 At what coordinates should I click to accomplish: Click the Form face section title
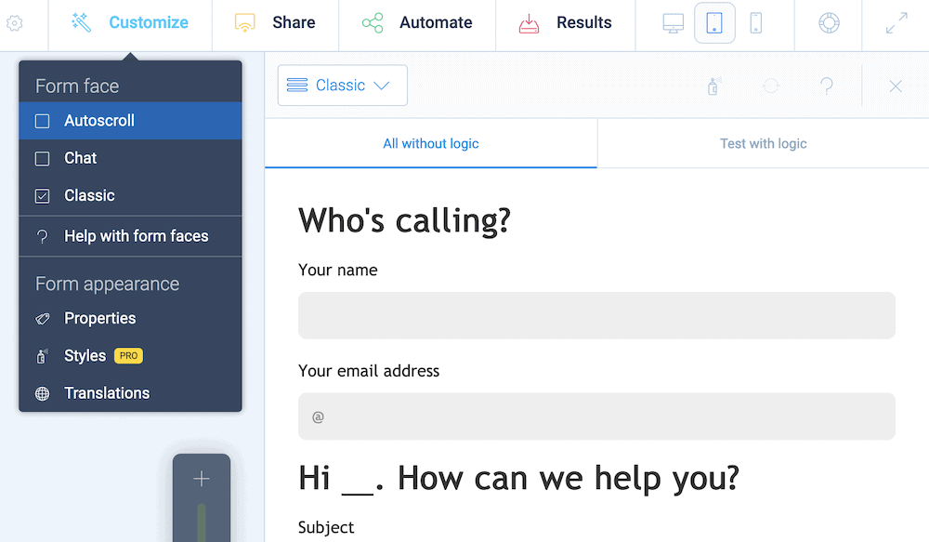coord(77,86)
